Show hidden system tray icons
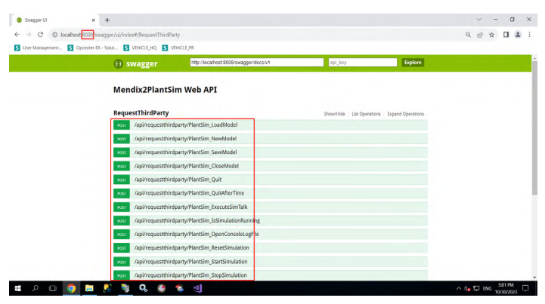 [459, 288]
